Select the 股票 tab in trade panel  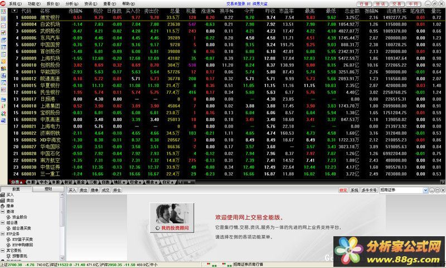[x=16, y=189]
